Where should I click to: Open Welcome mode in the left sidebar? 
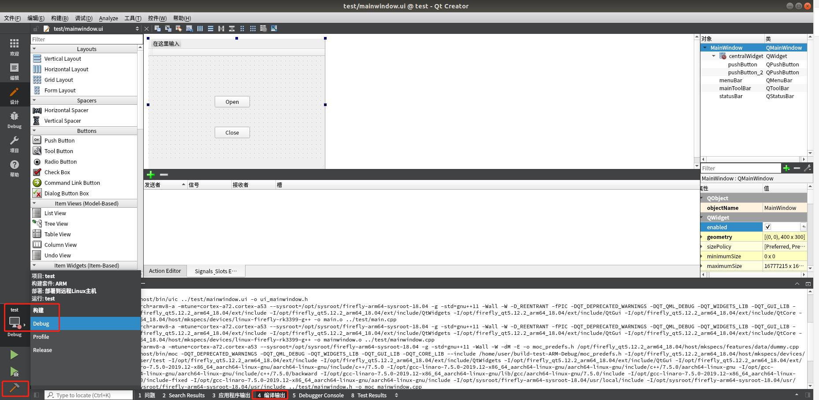[x=15, y=47]
